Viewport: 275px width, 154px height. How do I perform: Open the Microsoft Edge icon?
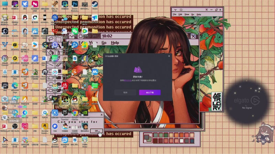tap(15, 86)
